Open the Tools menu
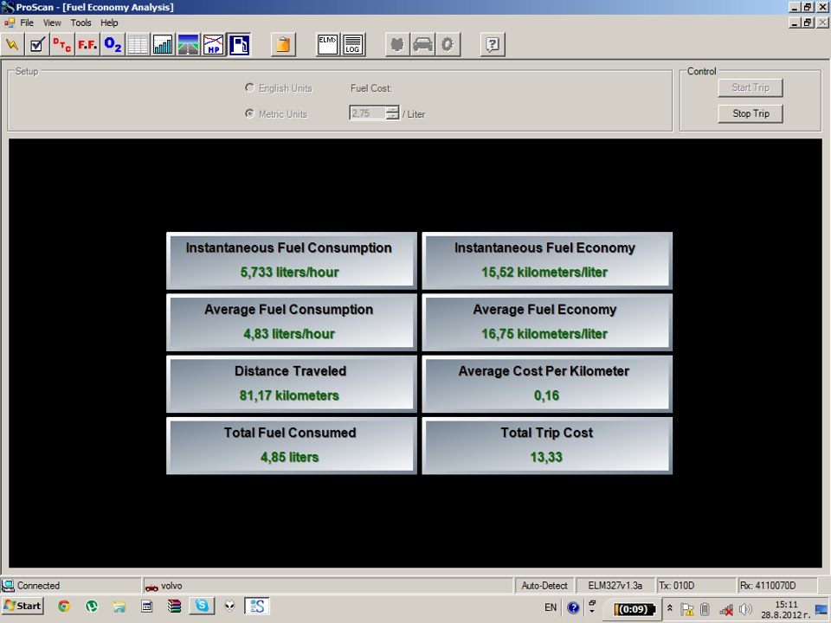Viewport: 831px width, 623px height. click(x=81, y=22)
